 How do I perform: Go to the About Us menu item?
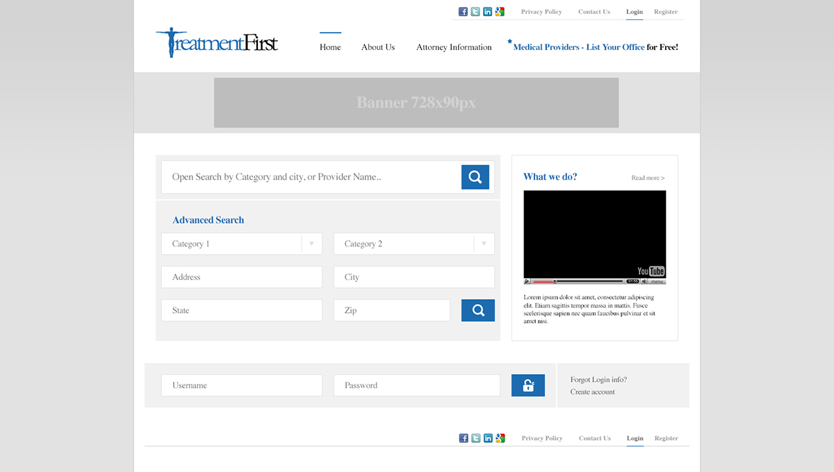click(x=378, y=47)
